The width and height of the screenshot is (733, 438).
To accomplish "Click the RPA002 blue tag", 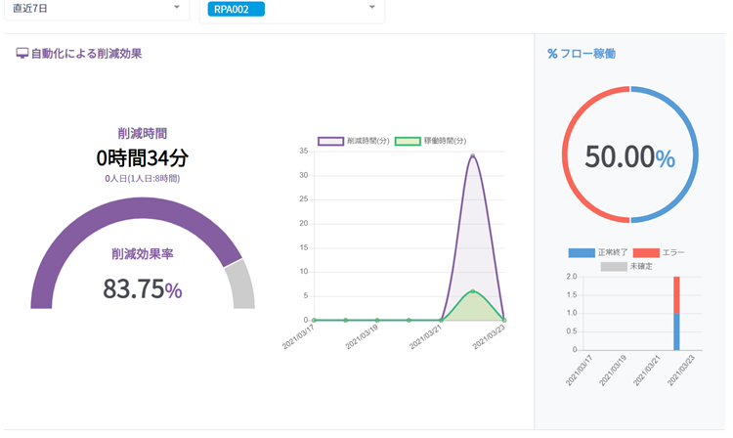I will click(237, 9).
